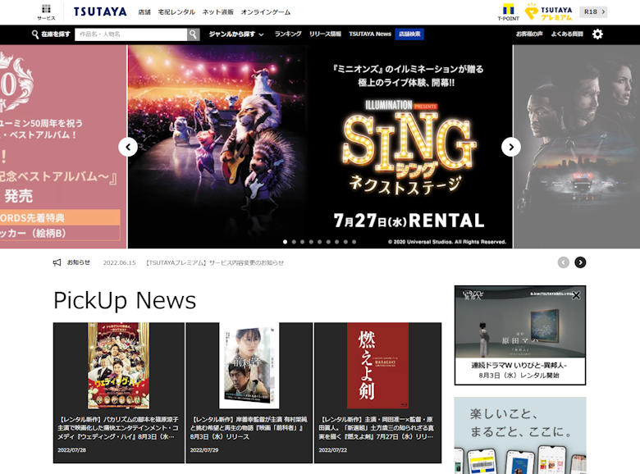Click the partial right-side movie banner
Image resolution: width=640 pixels, height=474 pixels.
(x=576, y=147)
